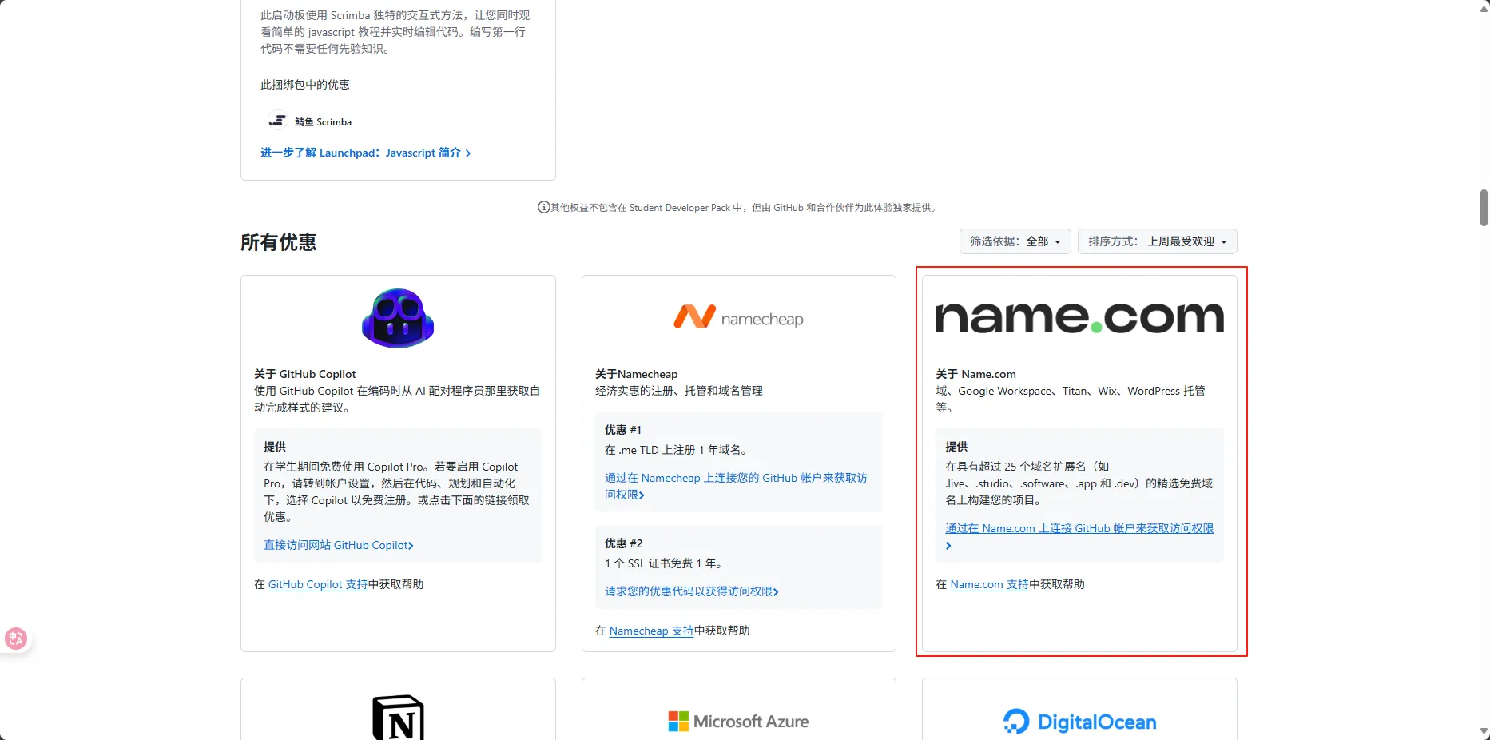This screenshot has width=1490, height=740.
Task: Open the 筛选依据 filter dropdown
Action: (1015, 241)
